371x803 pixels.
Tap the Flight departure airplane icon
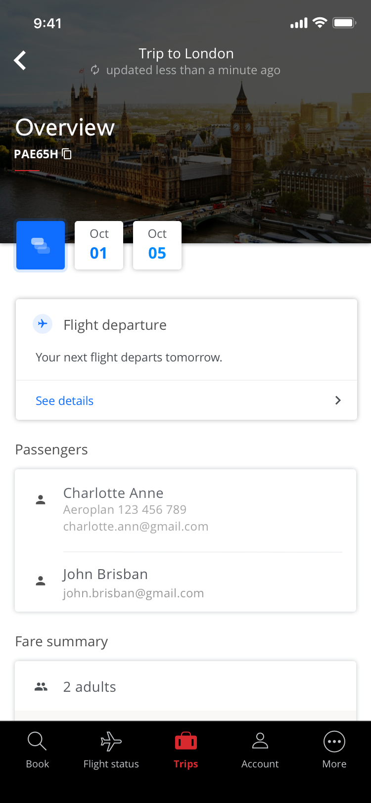tap(43, 324)
